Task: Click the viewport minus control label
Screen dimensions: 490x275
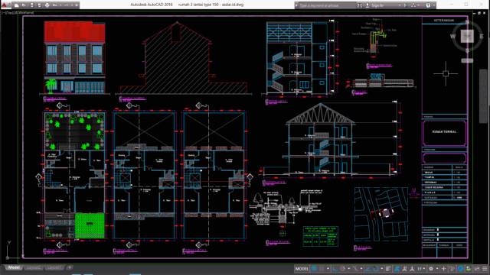Action: 3,13
